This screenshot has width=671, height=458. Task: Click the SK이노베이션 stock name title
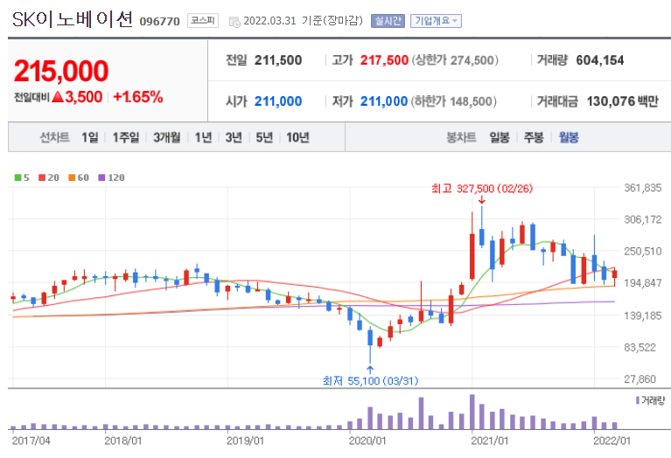73,20
